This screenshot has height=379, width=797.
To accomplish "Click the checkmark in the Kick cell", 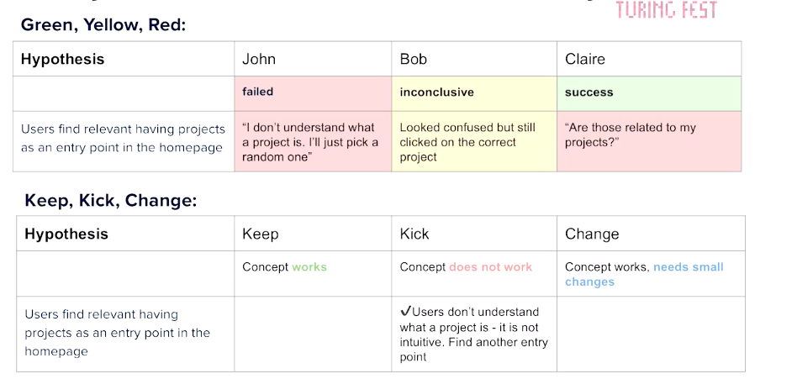I will click(405, 312).
